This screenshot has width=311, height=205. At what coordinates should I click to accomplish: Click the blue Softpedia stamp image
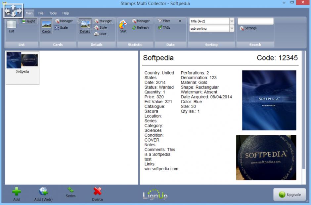(x=269, y=100)
